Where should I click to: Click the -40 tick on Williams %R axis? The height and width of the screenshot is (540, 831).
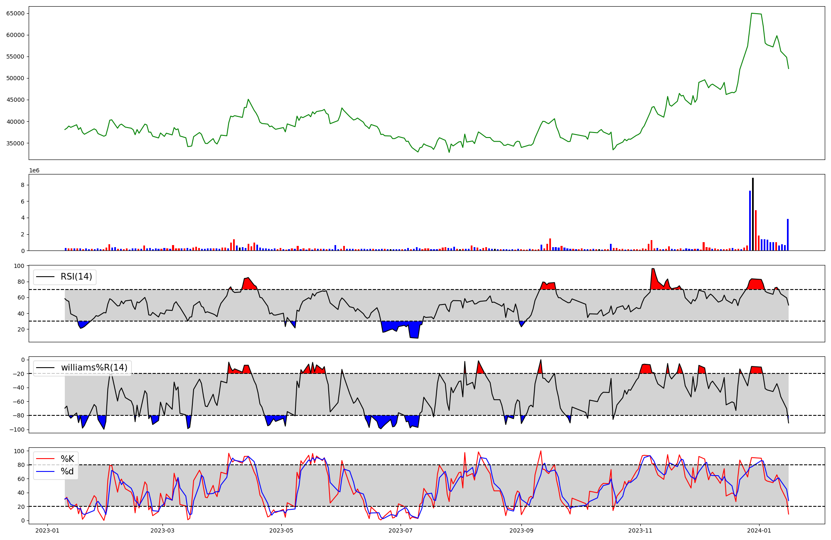[x=19, y=388]
